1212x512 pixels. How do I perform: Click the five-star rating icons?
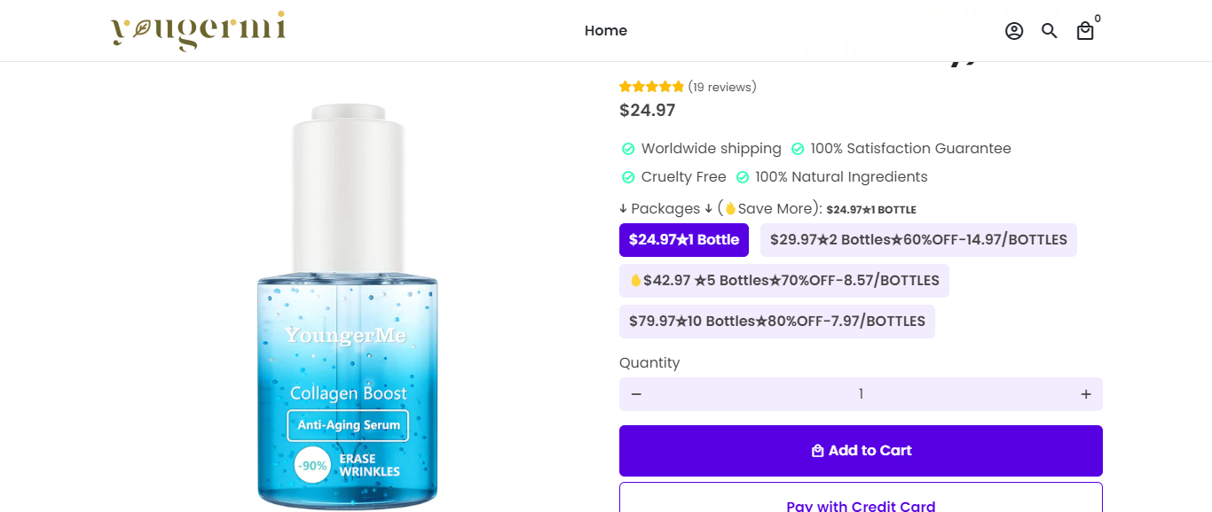pyautogui.click(x=651, y=87)
